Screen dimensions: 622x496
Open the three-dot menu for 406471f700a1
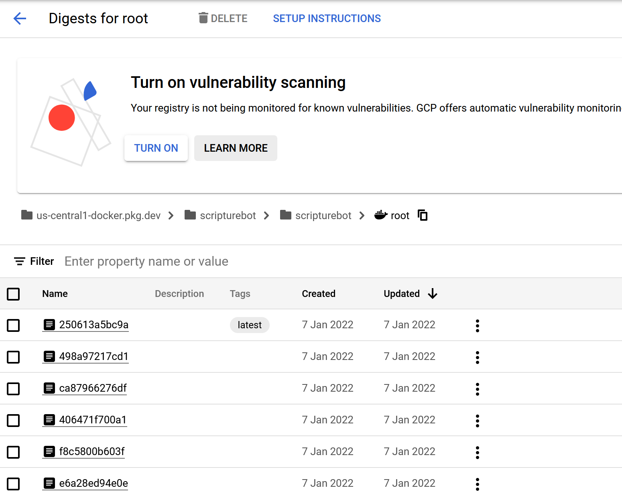point(477,421)
